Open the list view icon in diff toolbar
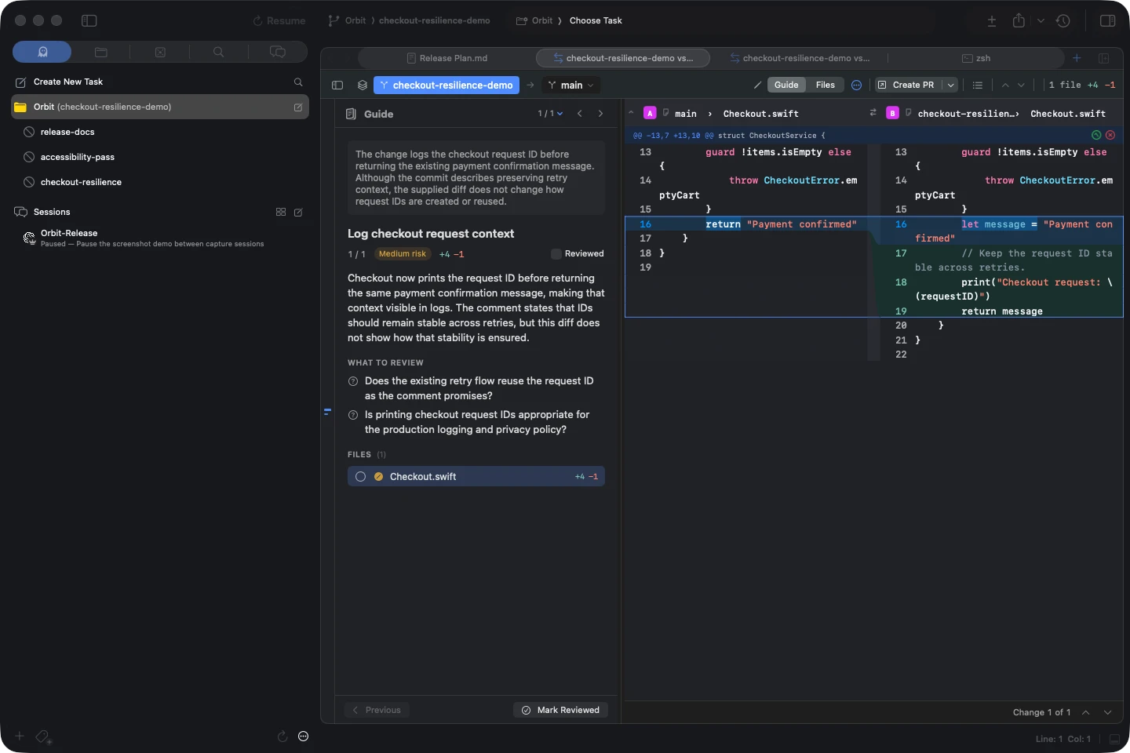Image resolution: width=1130 pixels, height=753 pixels. tap(978, 85)
